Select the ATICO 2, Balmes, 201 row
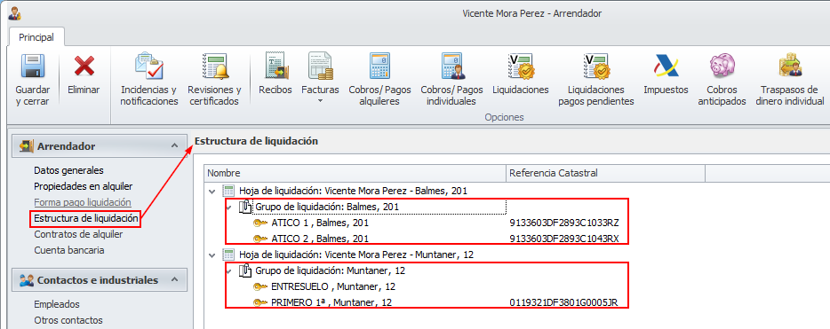This screenshot has height=329, width=830. (320, 239)
